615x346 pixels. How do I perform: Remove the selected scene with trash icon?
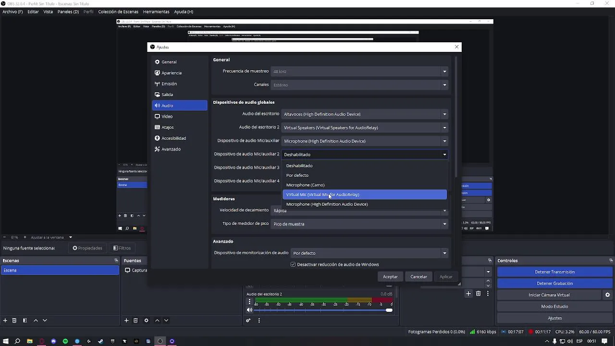pyautogui.click(x=14, y=321)
